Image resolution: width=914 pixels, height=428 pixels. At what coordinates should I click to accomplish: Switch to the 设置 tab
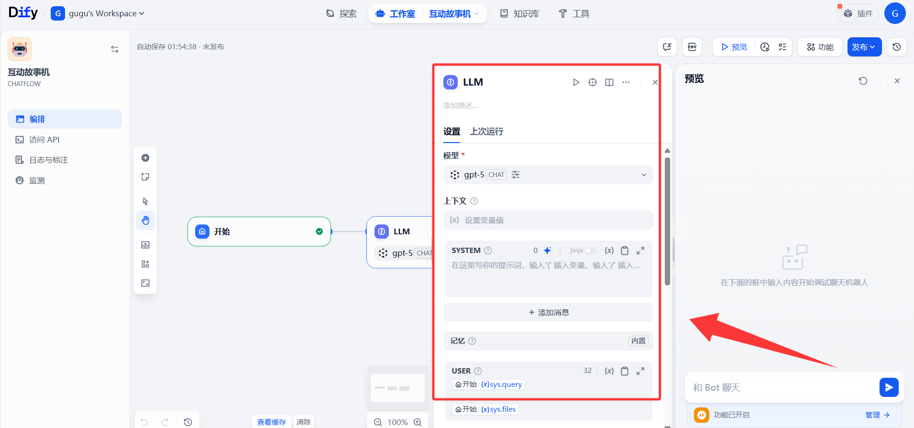click(x=451, y=132)
